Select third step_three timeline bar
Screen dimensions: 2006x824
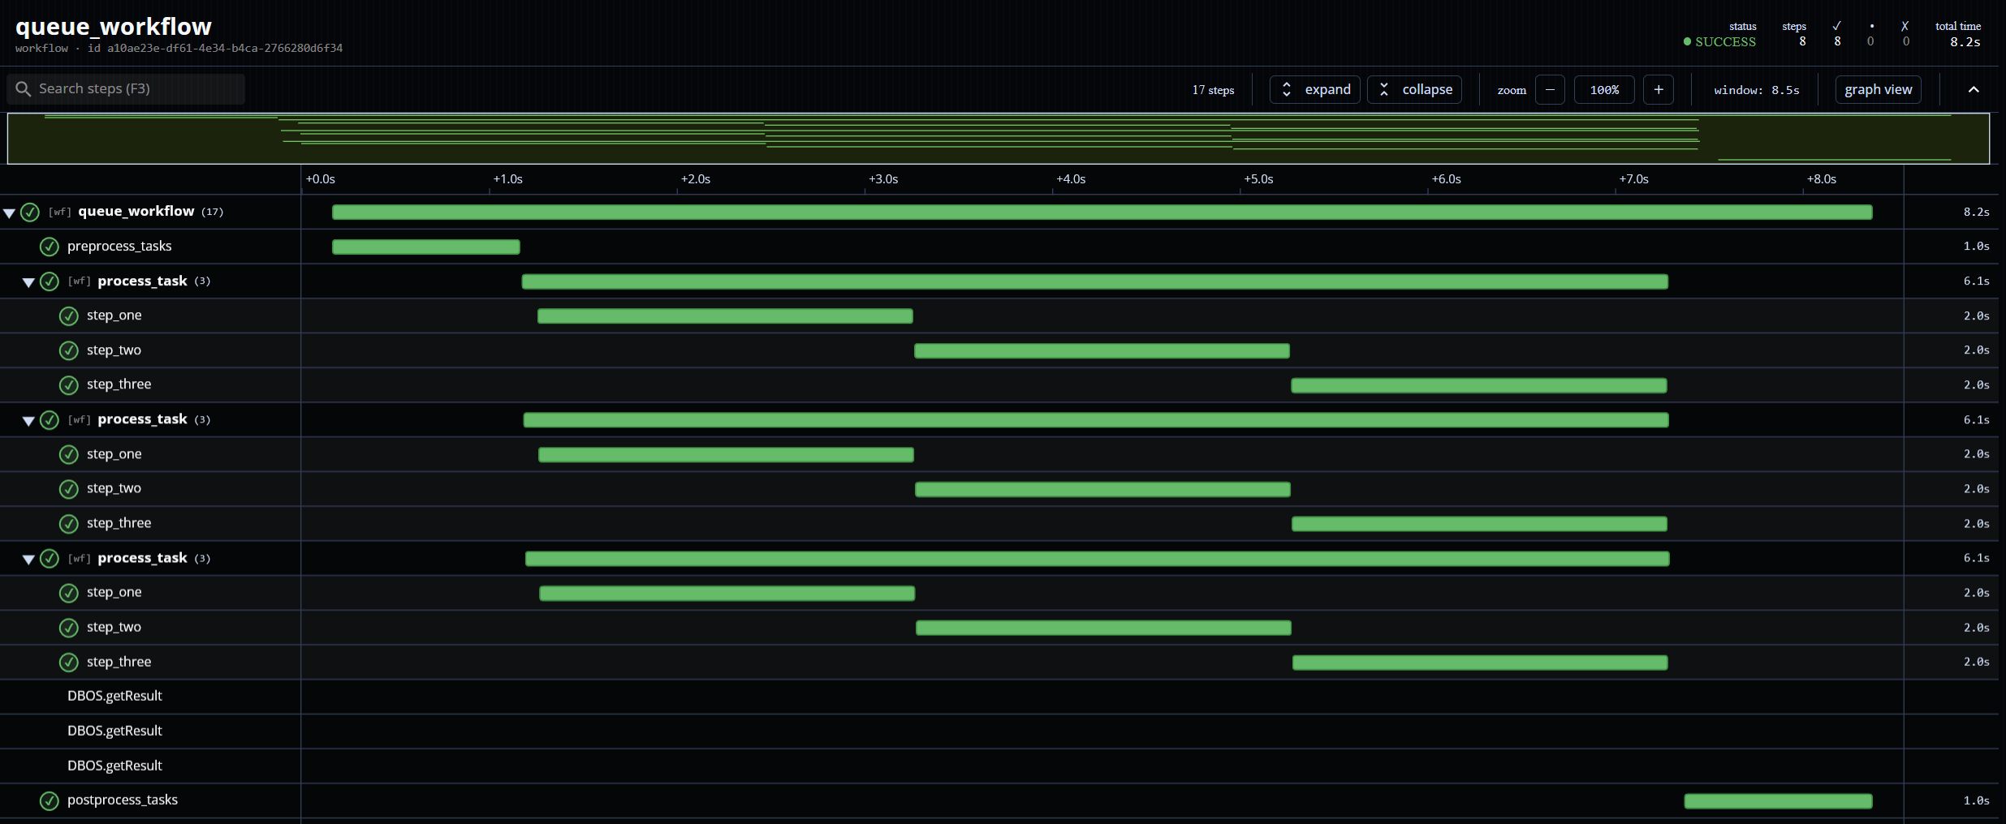tap(1480, 663)
